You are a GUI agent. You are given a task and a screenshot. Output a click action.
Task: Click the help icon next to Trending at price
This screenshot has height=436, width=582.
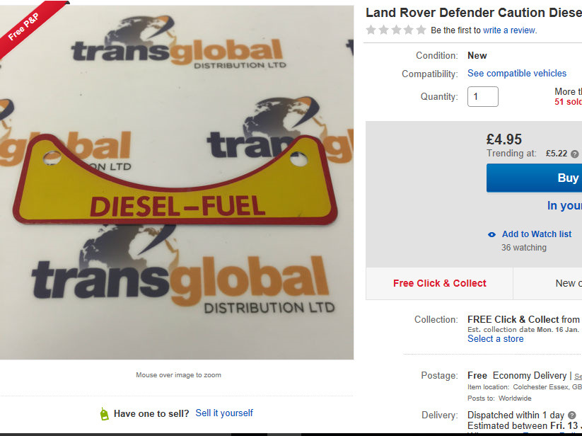click(575, 154)
